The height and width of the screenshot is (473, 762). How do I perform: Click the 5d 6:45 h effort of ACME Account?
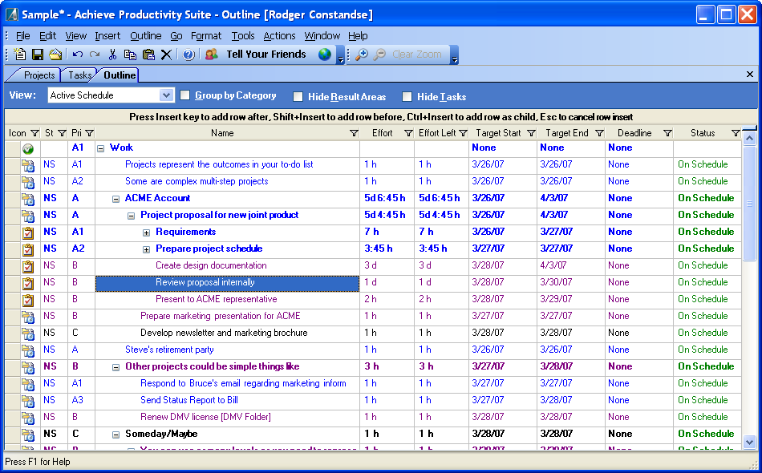click(385, 199)
